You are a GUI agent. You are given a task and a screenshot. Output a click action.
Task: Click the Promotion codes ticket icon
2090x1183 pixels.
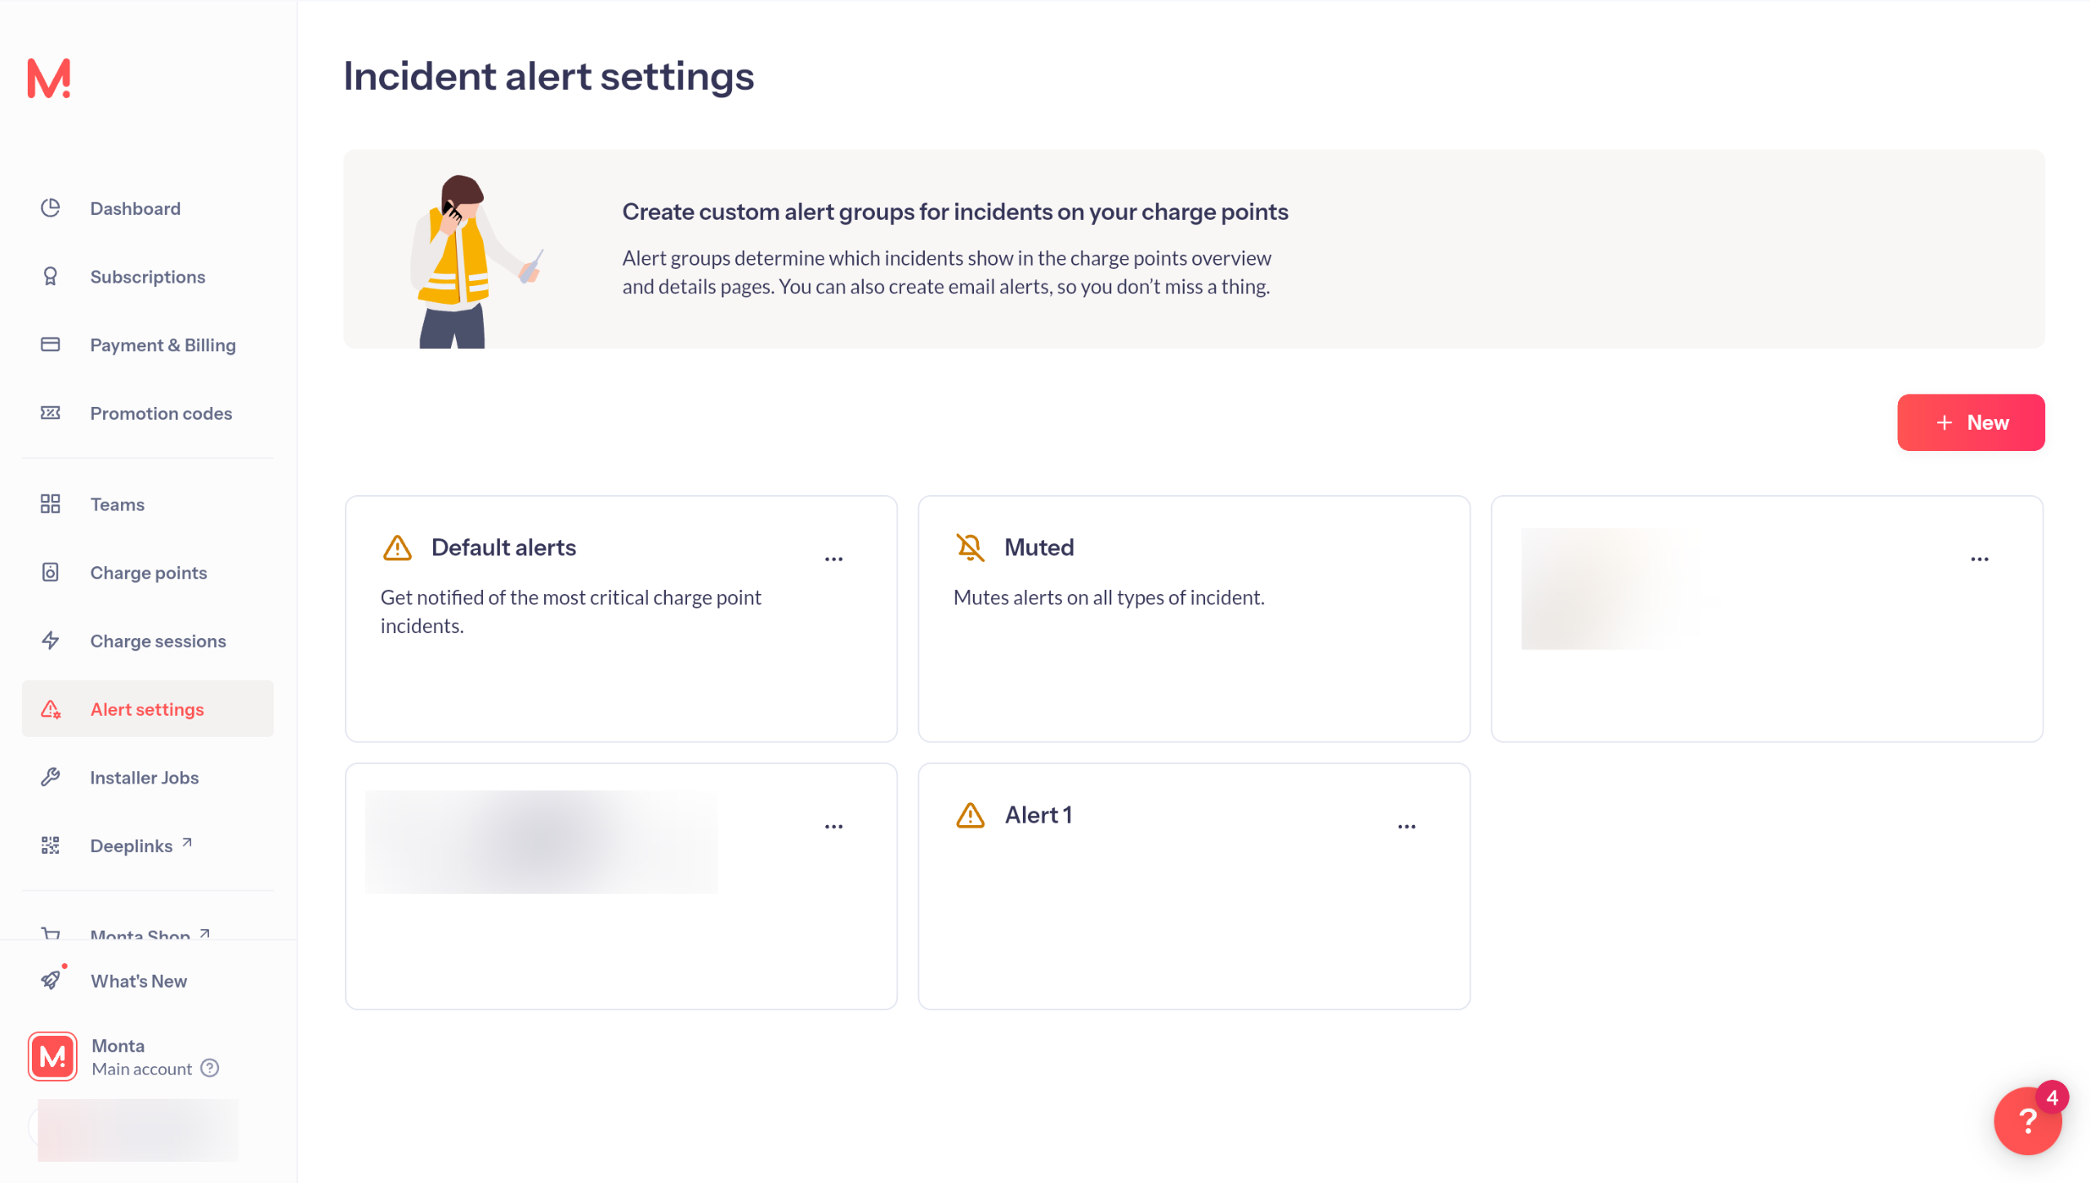pyautogui.click(x=51, y=413)
